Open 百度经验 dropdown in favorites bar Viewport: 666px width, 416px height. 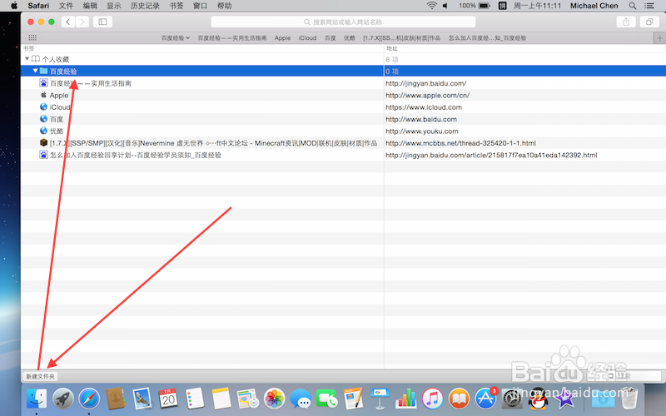(176, 37)
